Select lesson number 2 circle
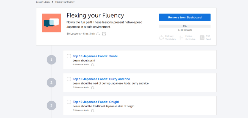This screenshot has height=118, width=248. 51,83
